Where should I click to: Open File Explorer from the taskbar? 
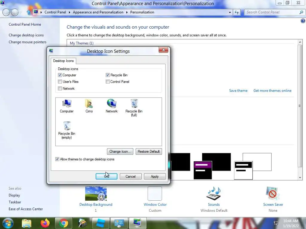coord(27,223)
